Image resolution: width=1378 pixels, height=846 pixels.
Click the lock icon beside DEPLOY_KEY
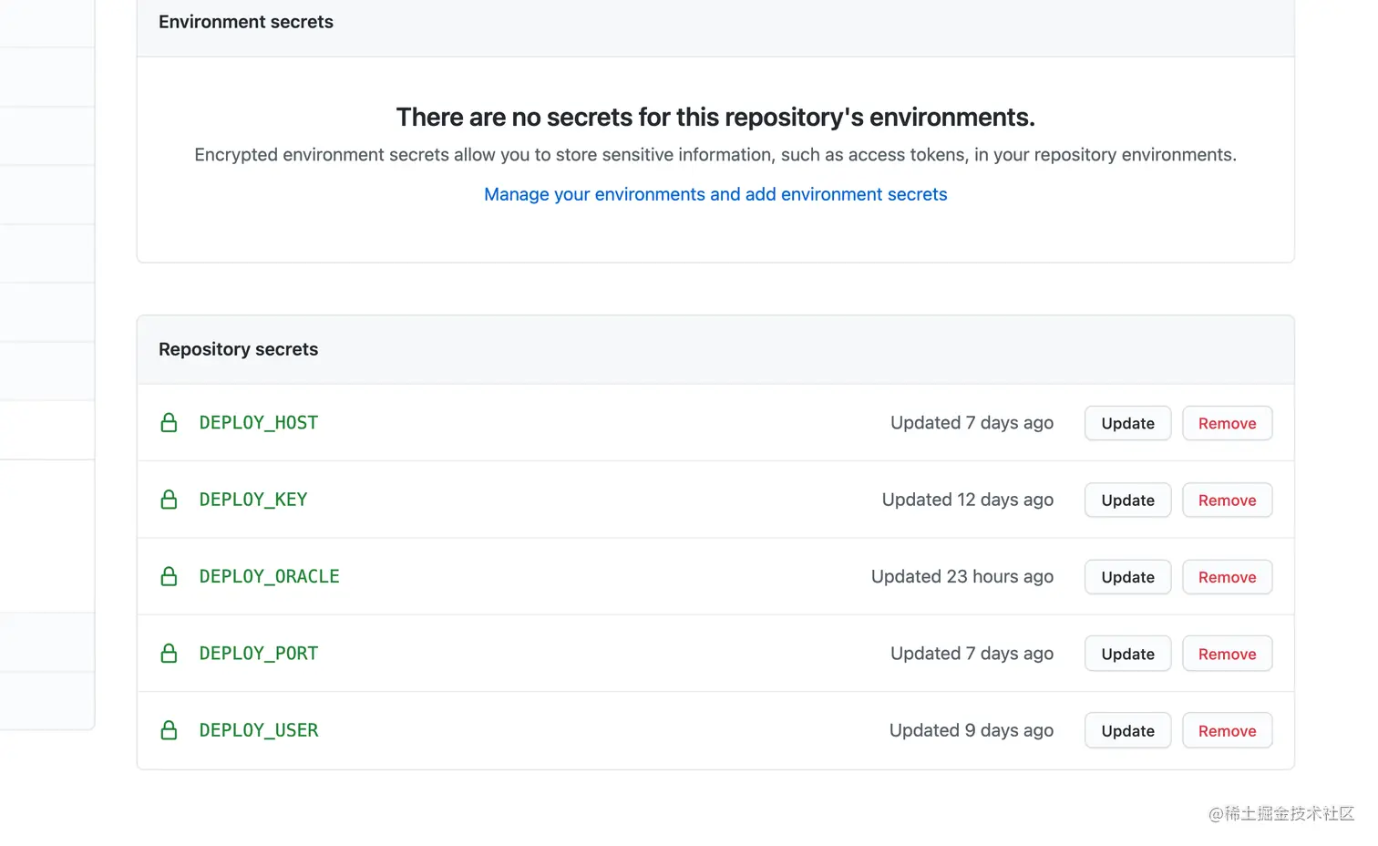(169, 500)
